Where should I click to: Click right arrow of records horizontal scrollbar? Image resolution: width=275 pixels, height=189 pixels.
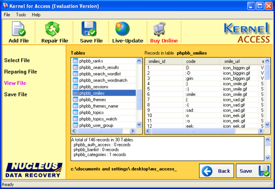pos(261,131)
